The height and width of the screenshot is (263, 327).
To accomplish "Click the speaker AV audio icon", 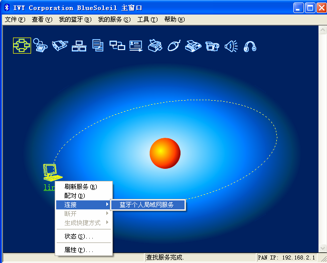I will tap(231, 46).
